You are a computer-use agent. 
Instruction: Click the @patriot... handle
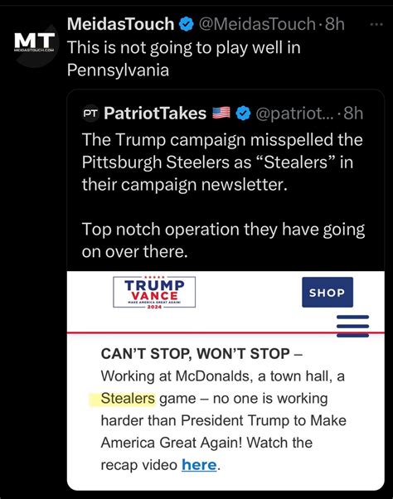(x=295, y=114)
